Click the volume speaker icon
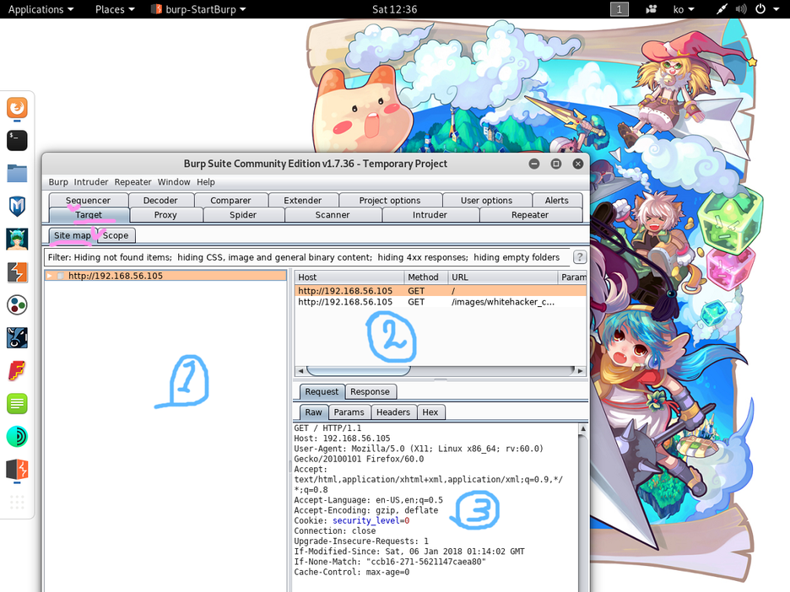The width and height of the screenshot is (790, 592). click(x=741, y=9)
